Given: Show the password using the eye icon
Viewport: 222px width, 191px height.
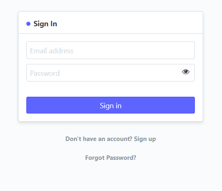Looking at the screenshot, I should click(185, 72).
